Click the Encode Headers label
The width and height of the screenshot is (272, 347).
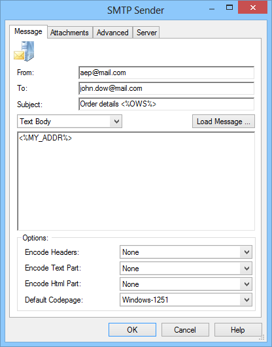52,252
